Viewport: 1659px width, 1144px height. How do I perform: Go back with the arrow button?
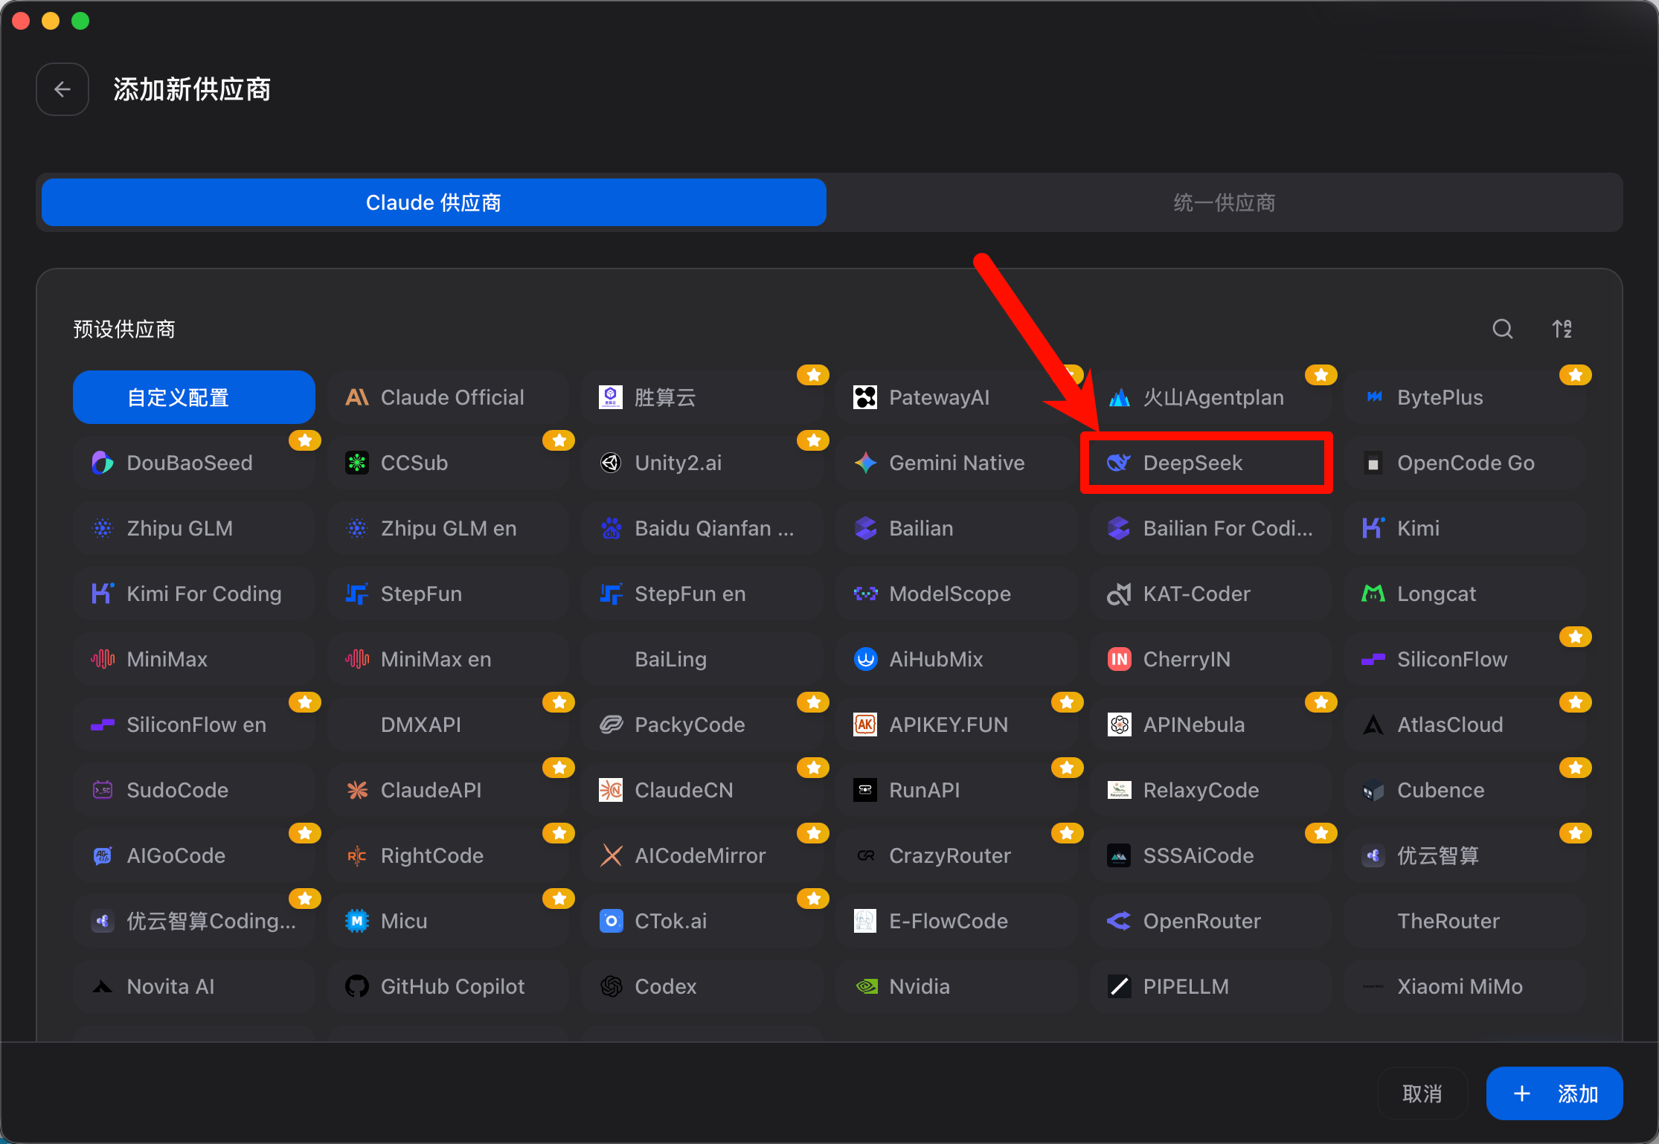coord(62,89)
